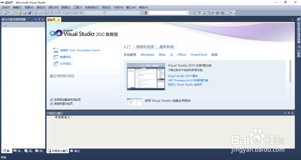
Task: Click the Find in Files icon
Action: click(x=145, y=13)
